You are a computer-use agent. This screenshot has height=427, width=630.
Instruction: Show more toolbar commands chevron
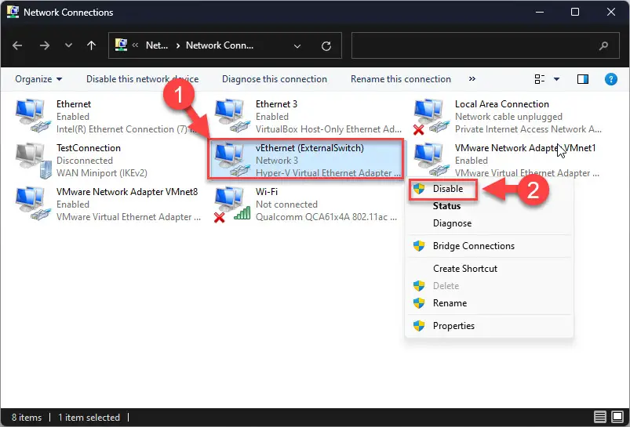(x=472, y=78)
